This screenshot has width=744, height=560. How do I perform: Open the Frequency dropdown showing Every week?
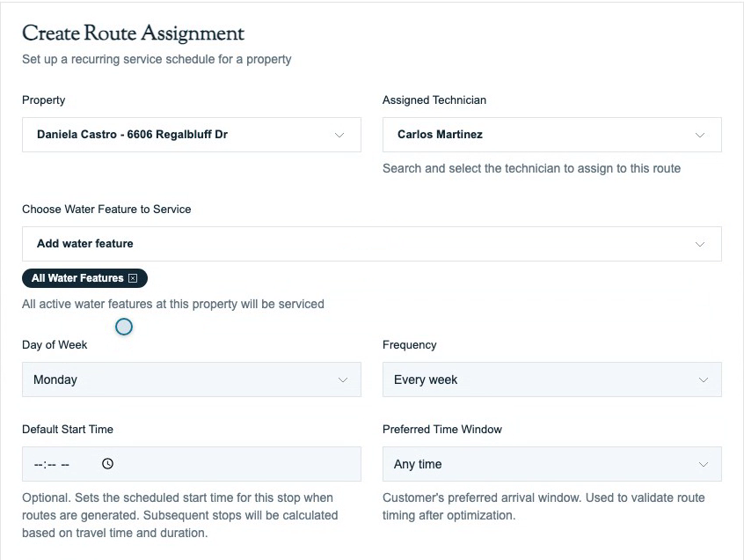pos(551,379)
